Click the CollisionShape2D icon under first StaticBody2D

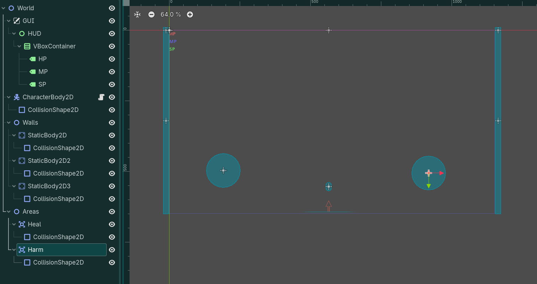(27, 148)
